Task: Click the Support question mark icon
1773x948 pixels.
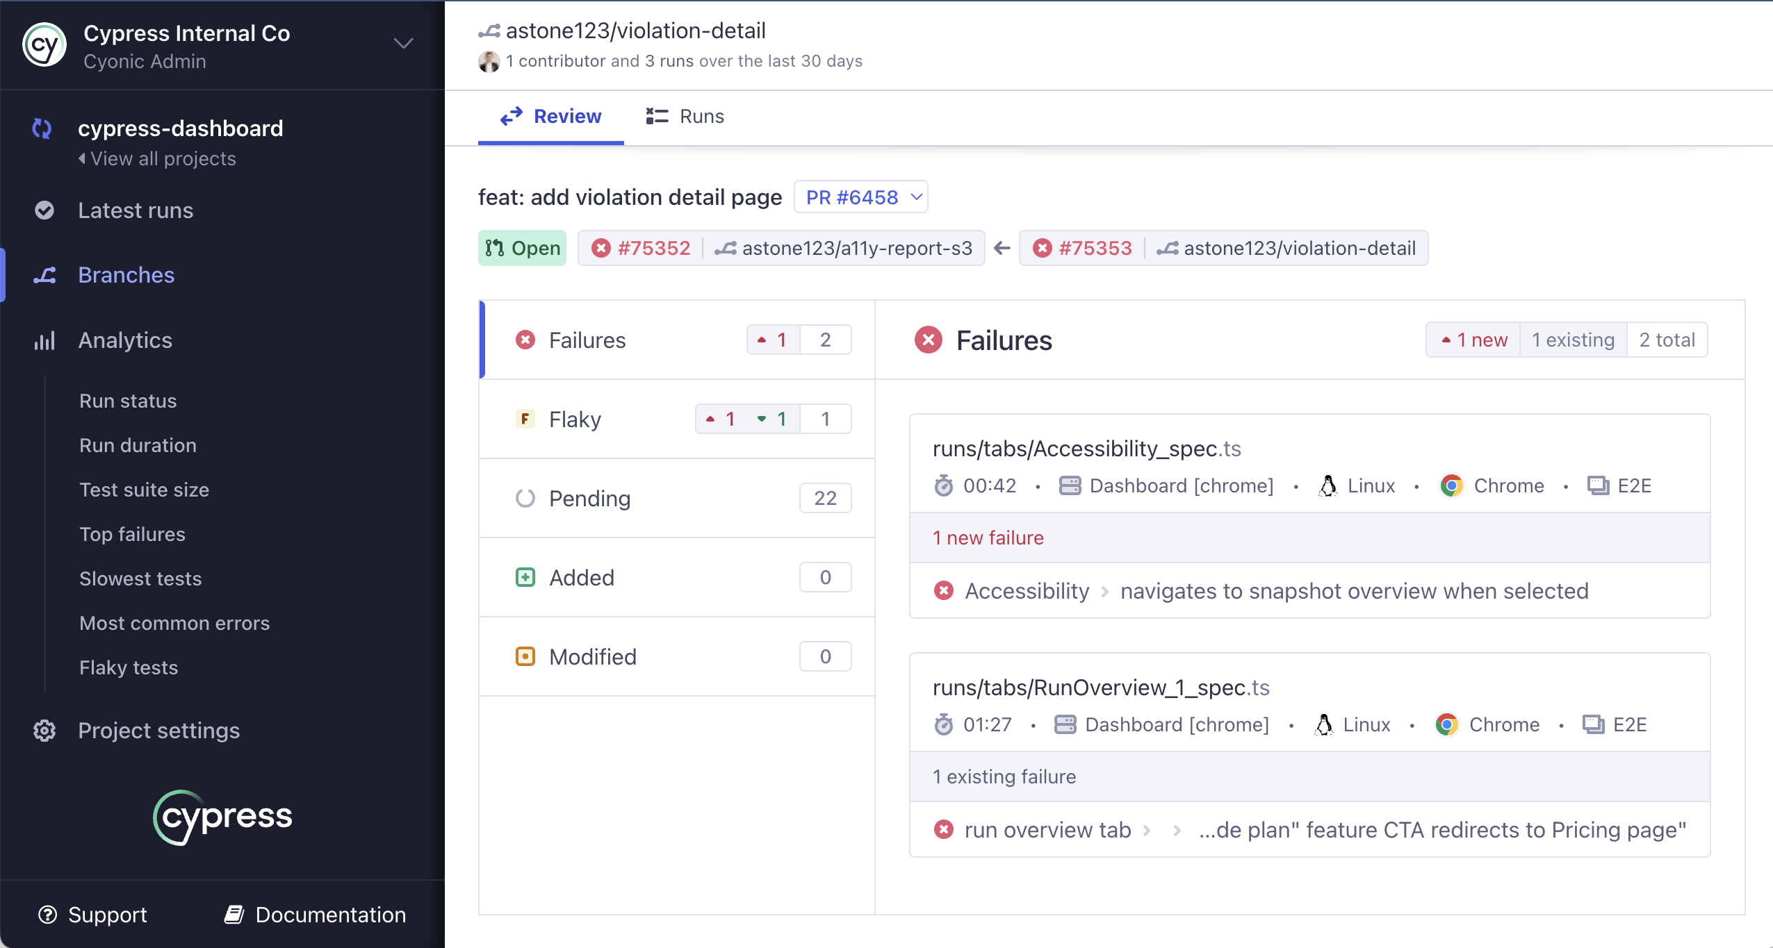Action: click(47, 915)
